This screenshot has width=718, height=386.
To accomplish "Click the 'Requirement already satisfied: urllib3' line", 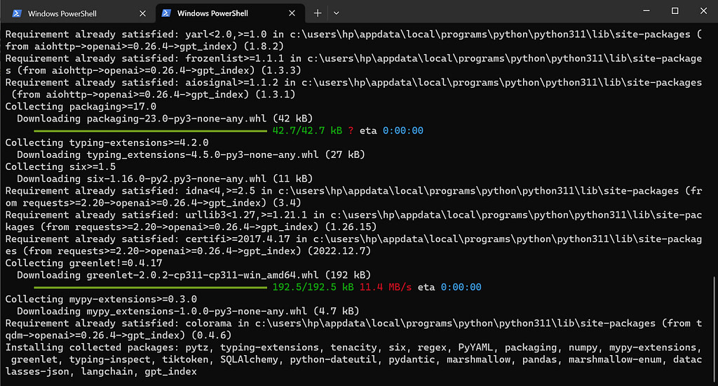I will tap(353, 220).
